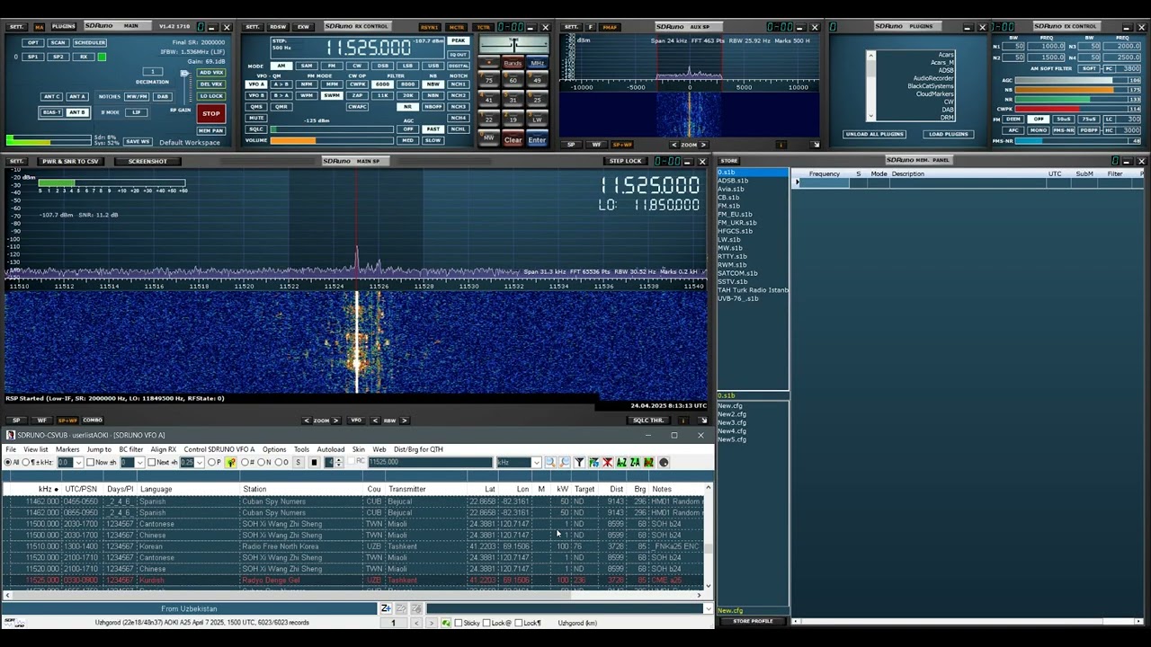1151x647 pixels.
Task: Click the AGC level bar in EX Control
Action: pyautogui.click(x=1071, y=80)
